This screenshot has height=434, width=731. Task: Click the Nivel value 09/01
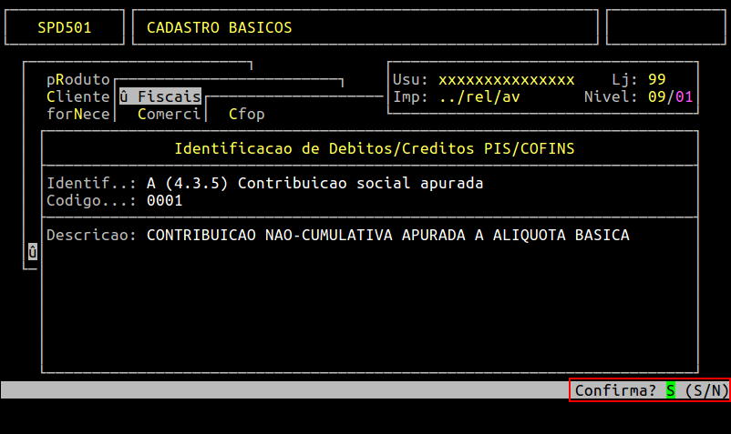pos(670,96)
